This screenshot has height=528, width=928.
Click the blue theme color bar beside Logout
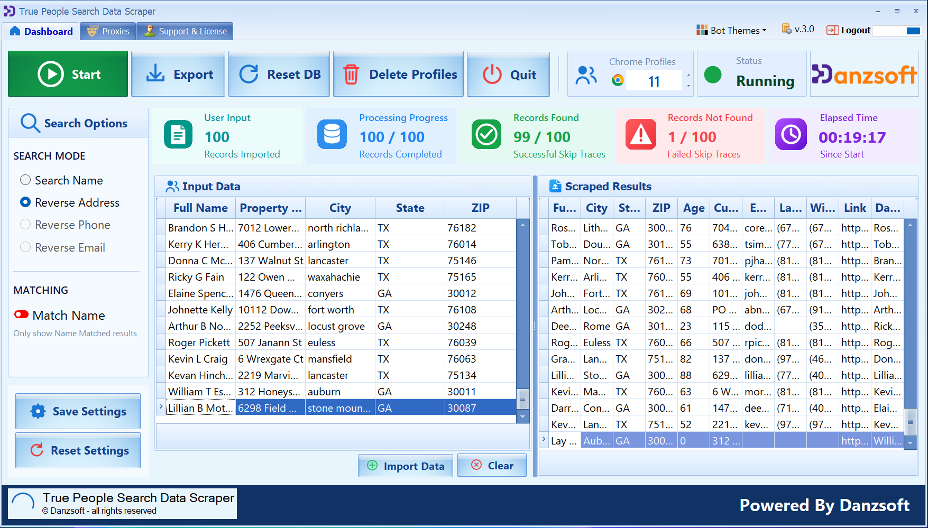coord(913,31)
